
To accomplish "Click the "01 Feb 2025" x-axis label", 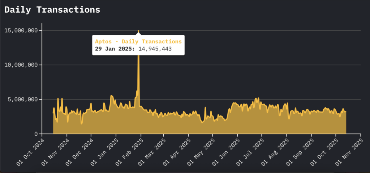I will click(129, 152).
